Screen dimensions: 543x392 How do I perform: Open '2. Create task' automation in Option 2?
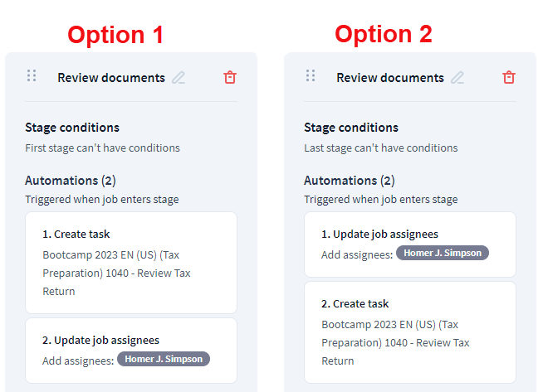[x=410, y=332]
